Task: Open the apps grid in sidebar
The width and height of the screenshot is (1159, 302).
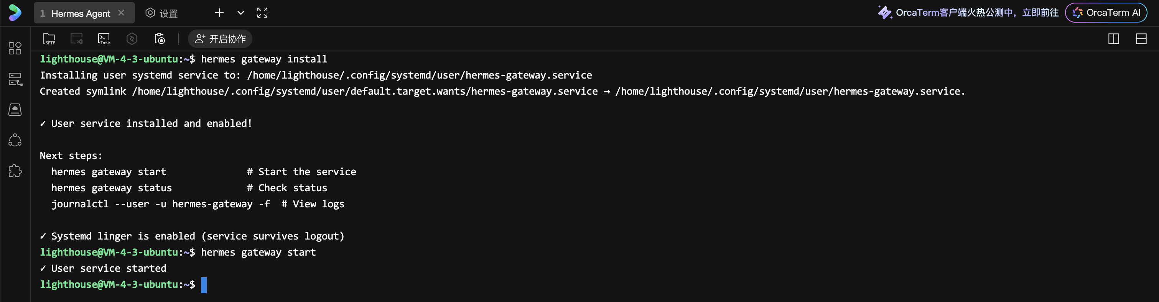Action: [x=15, y=48]
